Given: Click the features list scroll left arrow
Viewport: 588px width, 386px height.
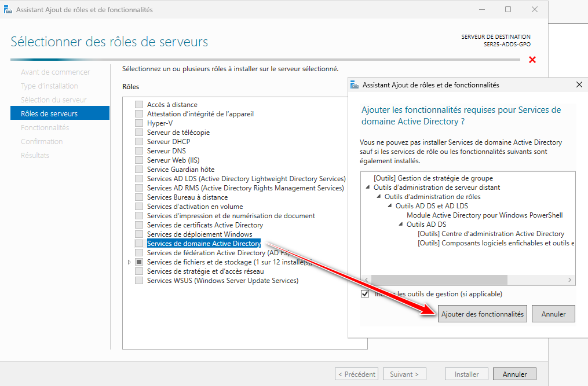Looking at the screenshot, I should click(x=366, y=280).
